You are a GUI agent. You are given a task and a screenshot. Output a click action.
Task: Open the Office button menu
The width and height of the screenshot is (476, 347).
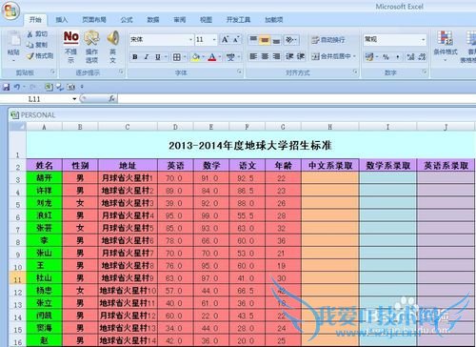(x=10, y=11)
